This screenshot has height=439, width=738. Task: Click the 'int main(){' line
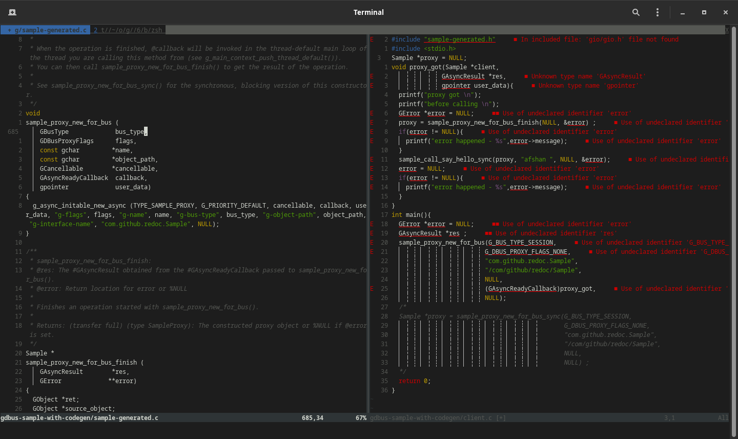(411, 215)
